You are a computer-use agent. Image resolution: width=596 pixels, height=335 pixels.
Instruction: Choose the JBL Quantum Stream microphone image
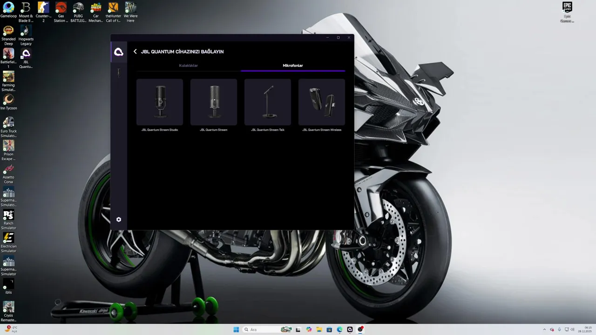click(214, 102)
